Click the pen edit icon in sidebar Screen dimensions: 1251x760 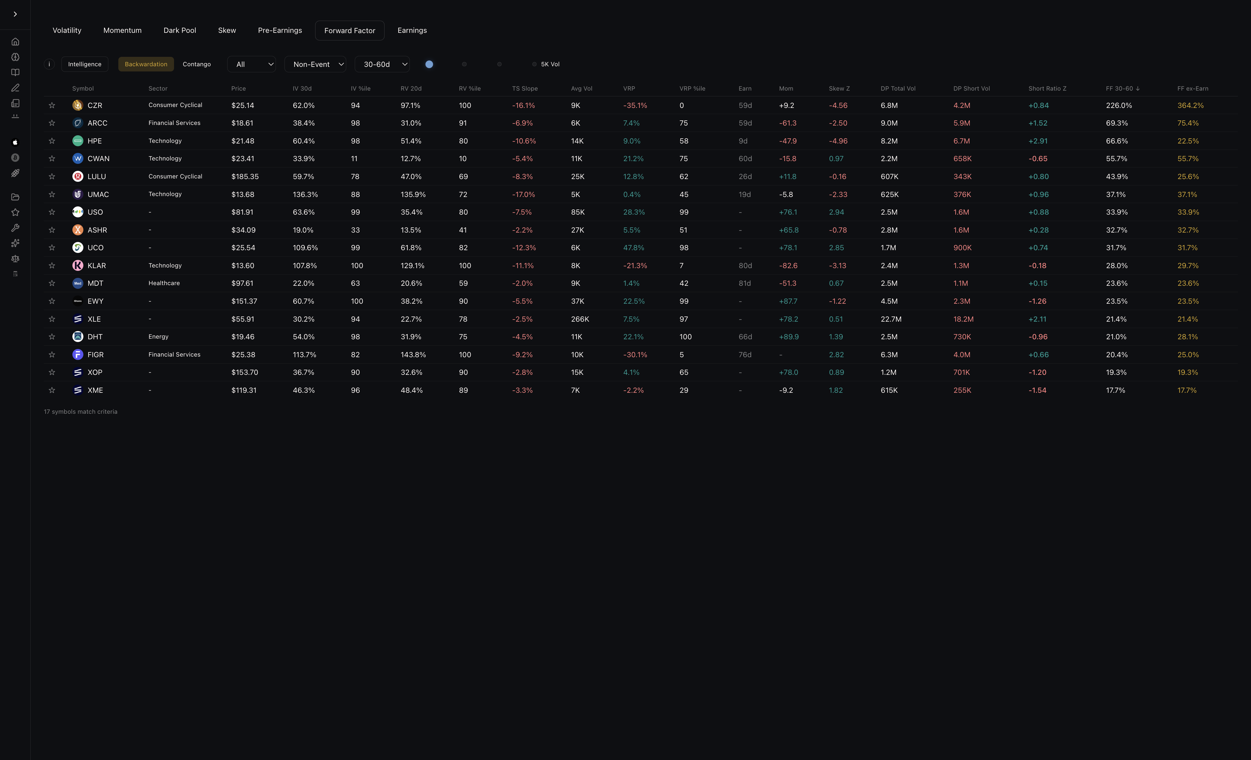tap(15, 88)
